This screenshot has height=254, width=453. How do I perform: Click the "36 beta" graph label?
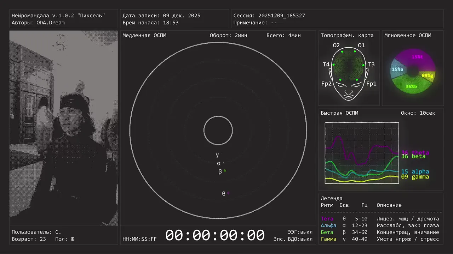[413, 156]
